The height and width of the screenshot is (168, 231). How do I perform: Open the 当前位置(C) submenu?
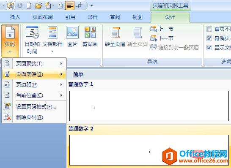tap(34, 95)
